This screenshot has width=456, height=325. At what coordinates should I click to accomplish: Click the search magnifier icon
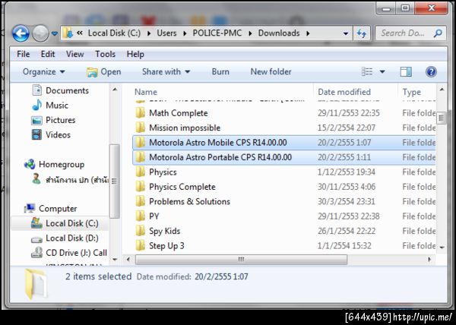click(438, 33)
